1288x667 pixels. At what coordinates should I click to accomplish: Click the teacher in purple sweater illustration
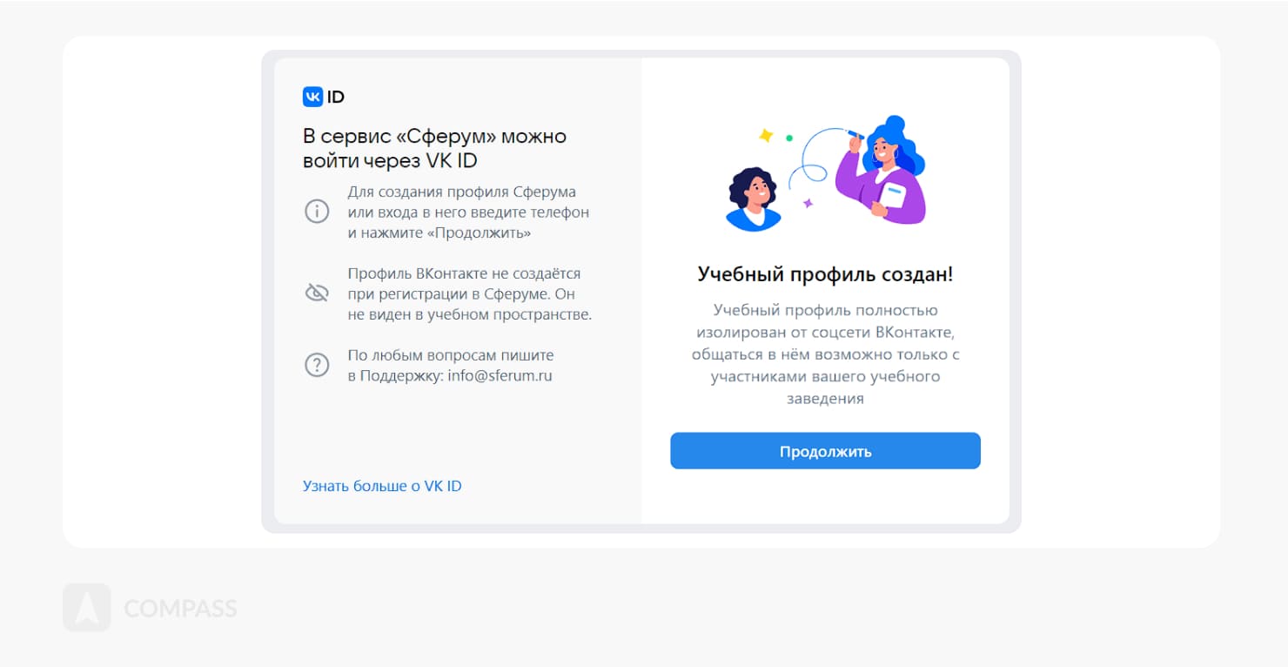[880, 170]
